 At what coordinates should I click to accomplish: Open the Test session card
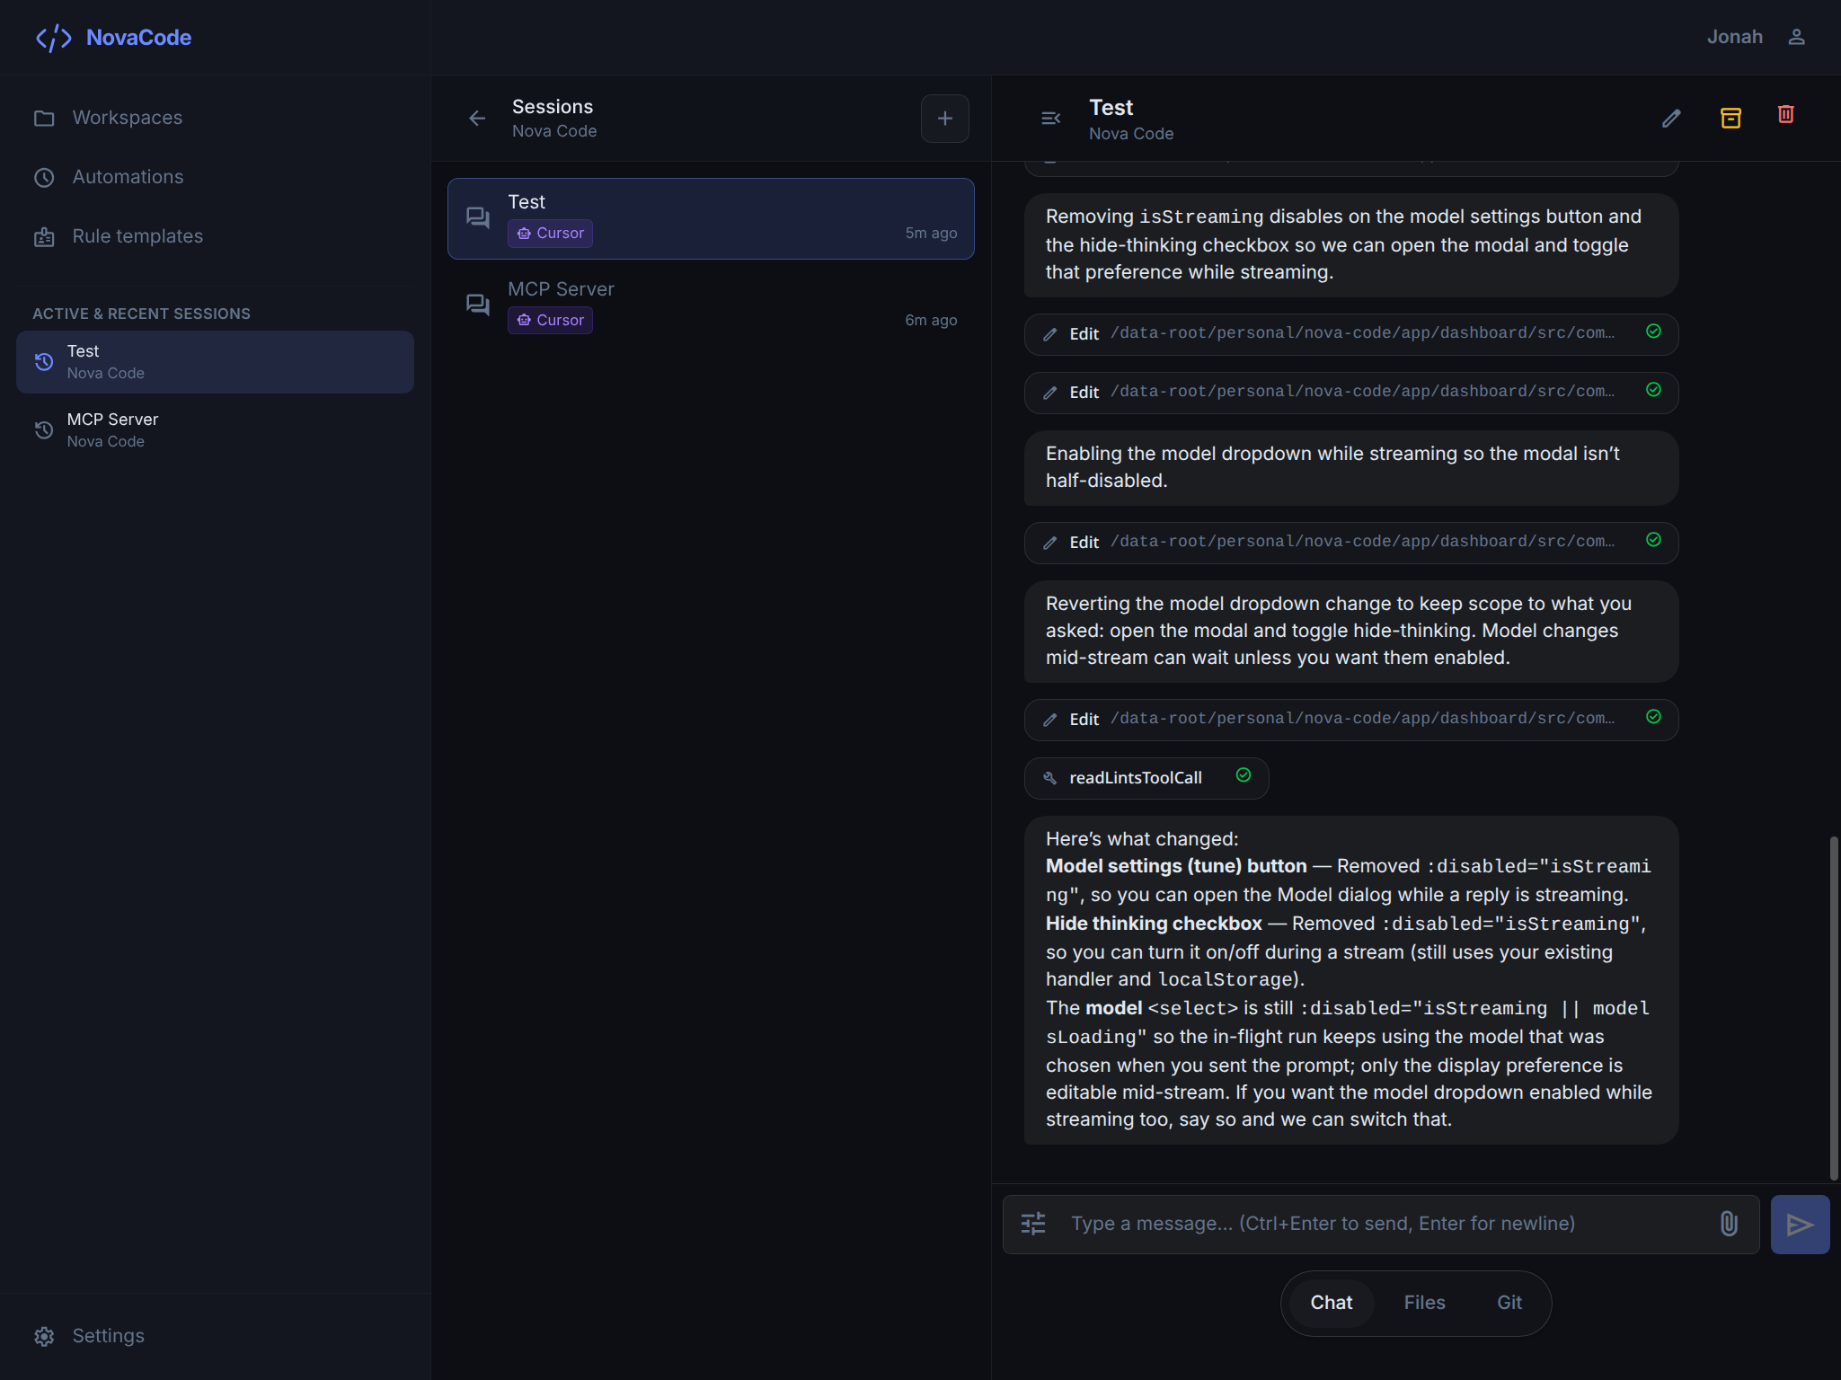tap(711, 218)
